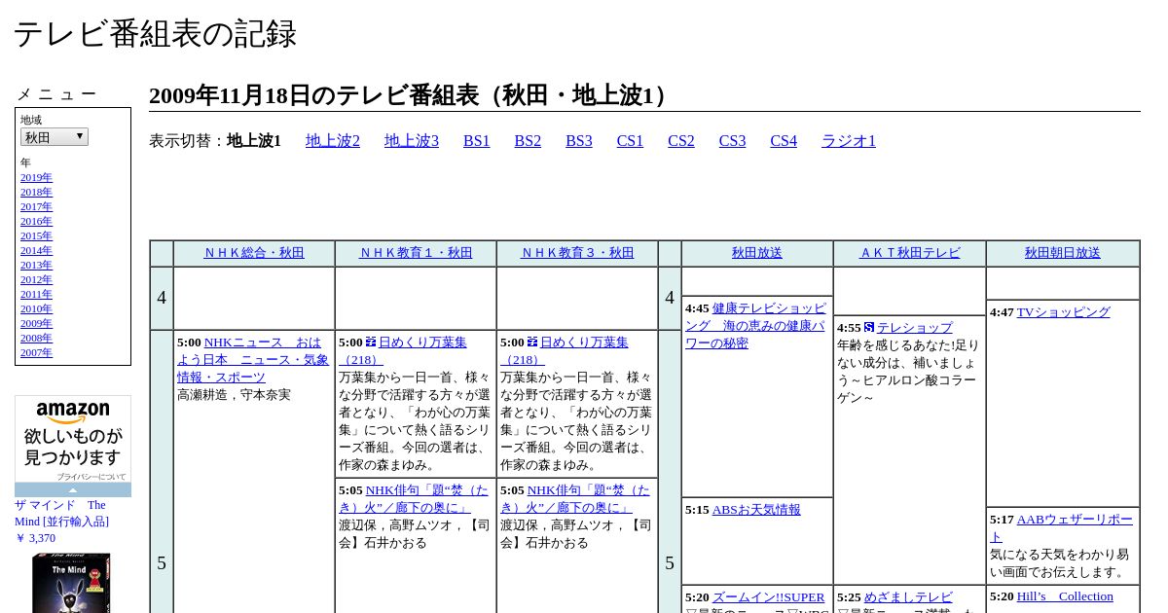The height and width of the screenshot is (613, 1168).
Task: Click the ad privacy プライバシーについて label
Action: pyautogui.click(x=91, y=477)
